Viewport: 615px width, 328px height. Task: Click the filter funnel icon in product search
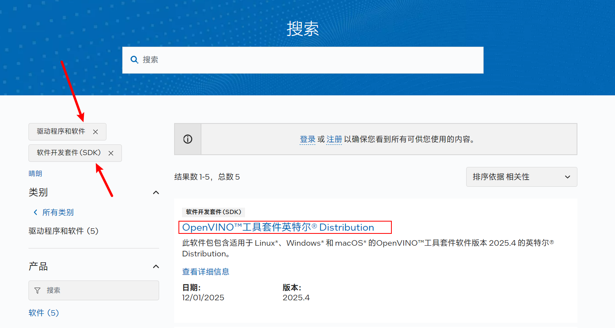[38, 290]
